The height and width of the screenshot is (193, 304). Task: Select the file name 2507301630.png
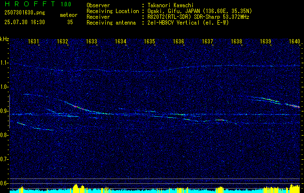pos(25,13)
